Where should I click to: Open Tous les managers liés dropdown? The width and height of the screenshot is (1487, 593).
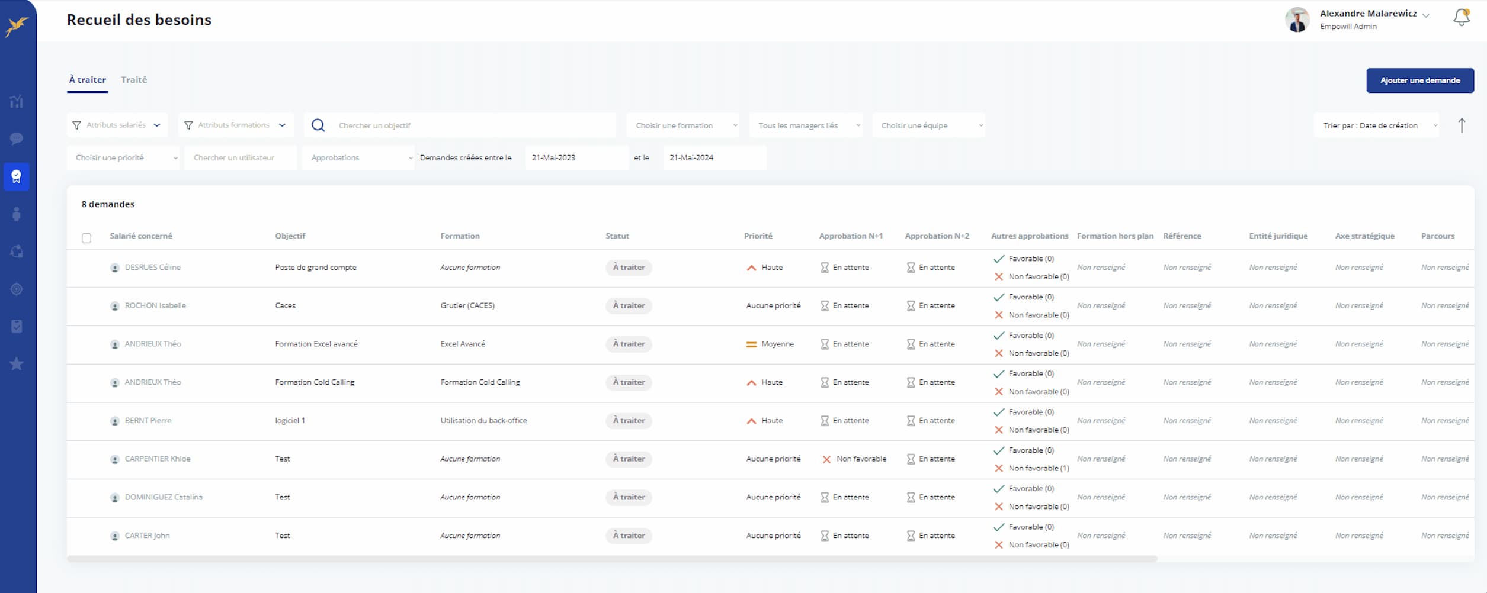806,125
